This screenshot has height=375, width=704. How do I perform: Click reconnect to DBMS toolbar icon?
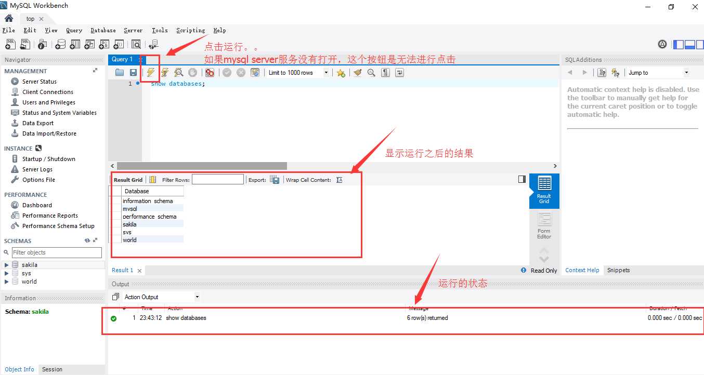pyautogui.click(x=153, y=45)
